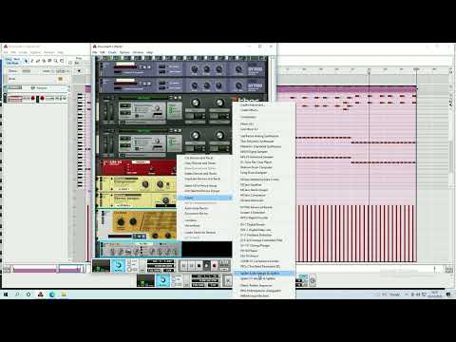The height and width of the screenshot is (342, 456).
Task: Click the Rewind button in rack transport
Action: [x=183, y=265]
